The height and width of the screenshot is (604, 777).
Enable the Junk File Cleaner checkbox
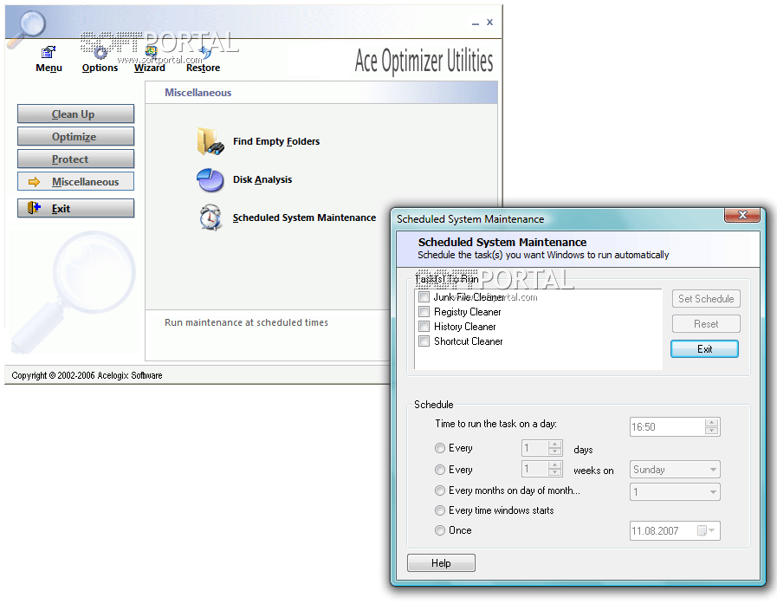(424, 297)
